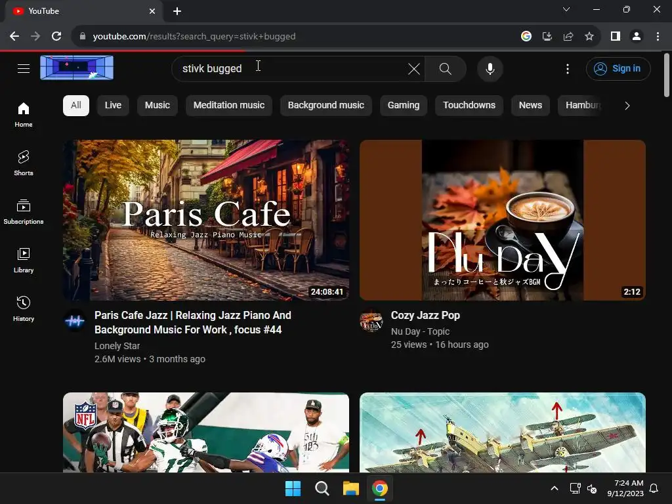This screenshot has height=504, width=672.
Task: Select the News filter chip
Action: 530,106
